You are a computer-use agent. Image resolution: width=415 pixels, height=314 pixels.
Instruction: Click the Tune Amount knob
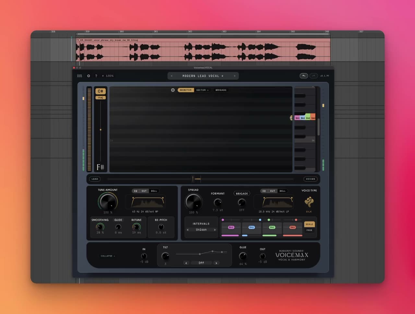tap(108, 202)
